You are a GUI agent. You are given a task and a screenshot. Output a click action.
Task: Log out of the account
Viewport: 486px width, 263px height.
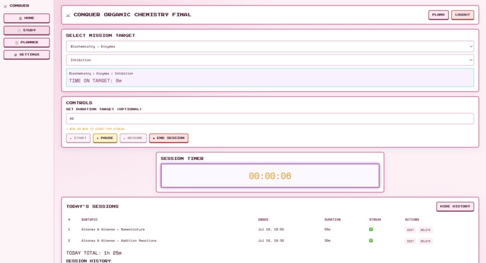click(462, 14)
